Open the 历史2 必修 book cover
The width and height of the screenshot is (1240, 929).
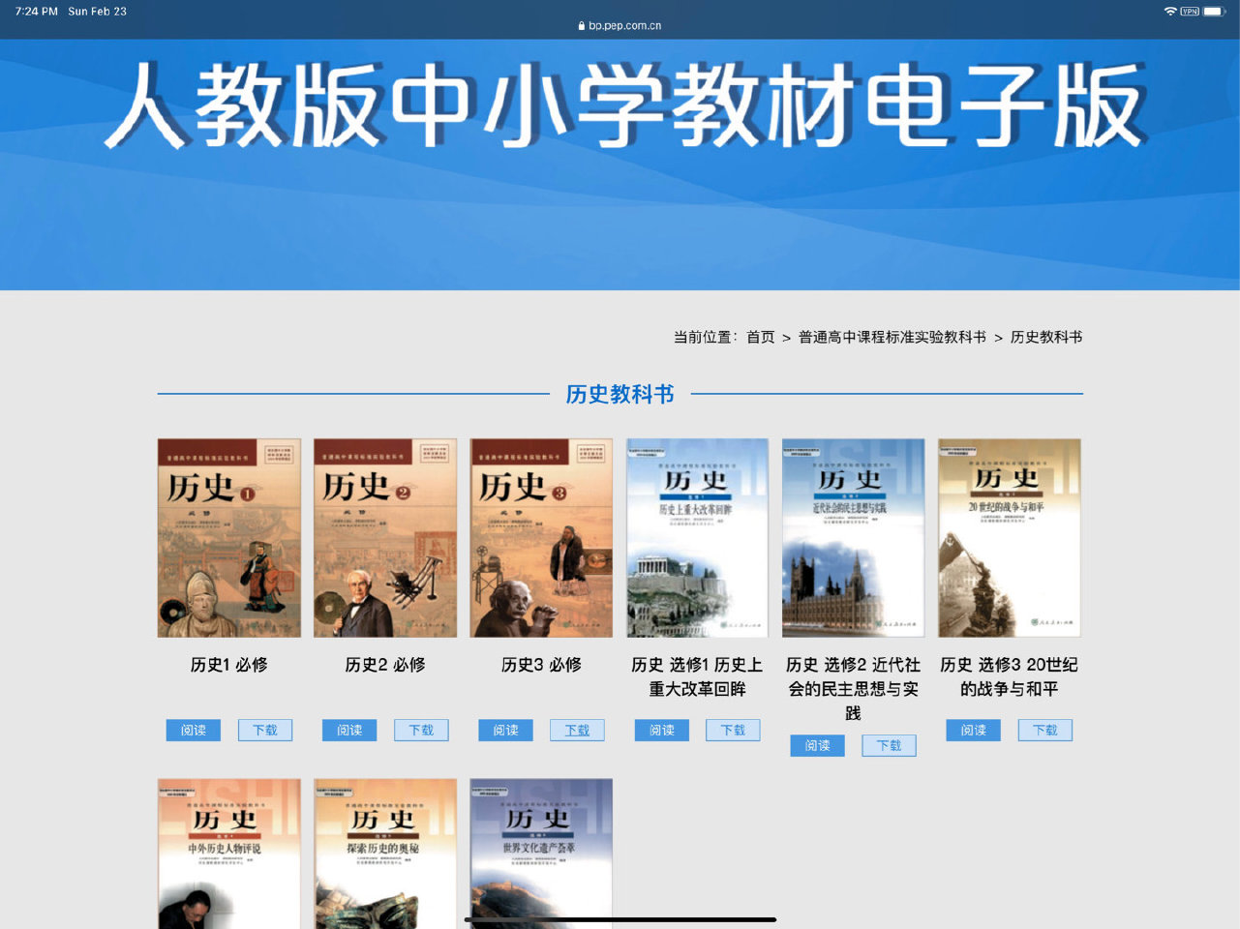[385, 538]
